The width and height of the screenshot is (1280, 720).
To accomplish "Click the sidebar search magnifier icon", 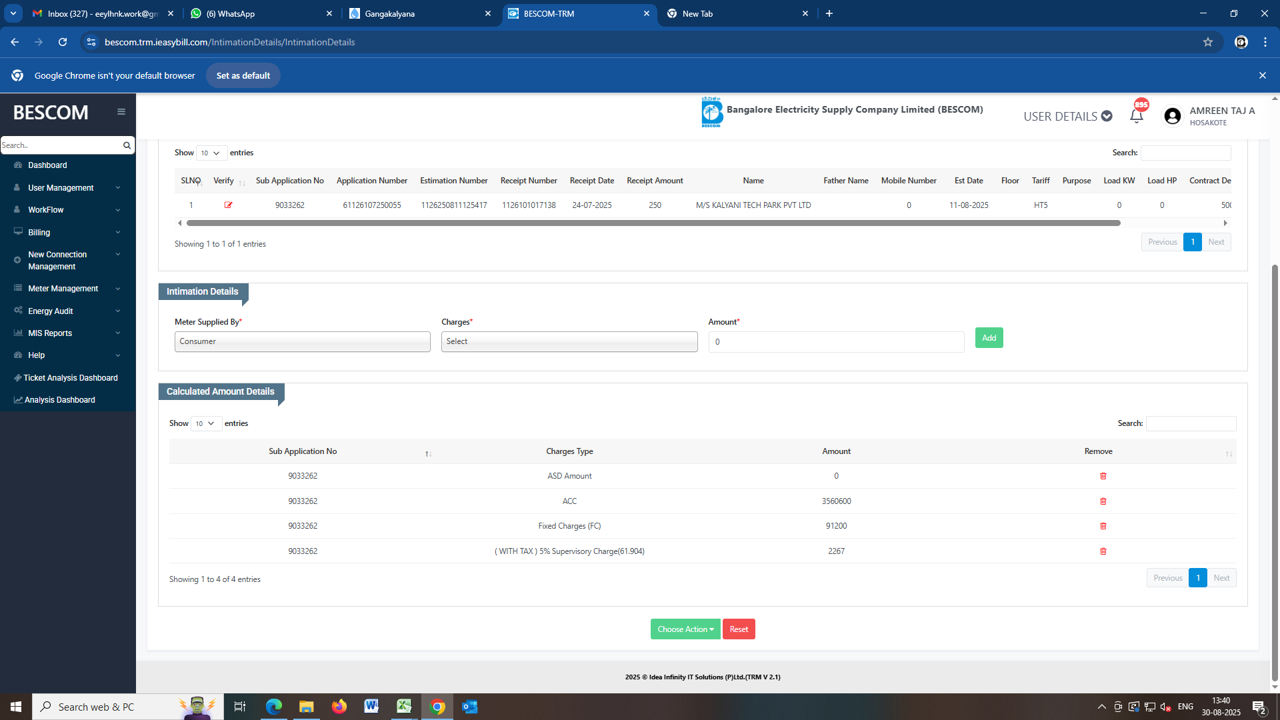I will coord(127,145).
